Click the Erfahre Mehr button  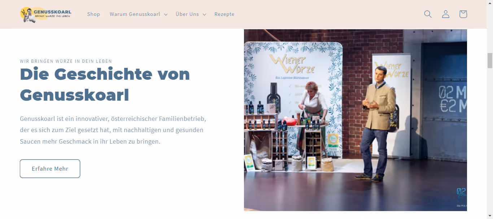point(50,168)
